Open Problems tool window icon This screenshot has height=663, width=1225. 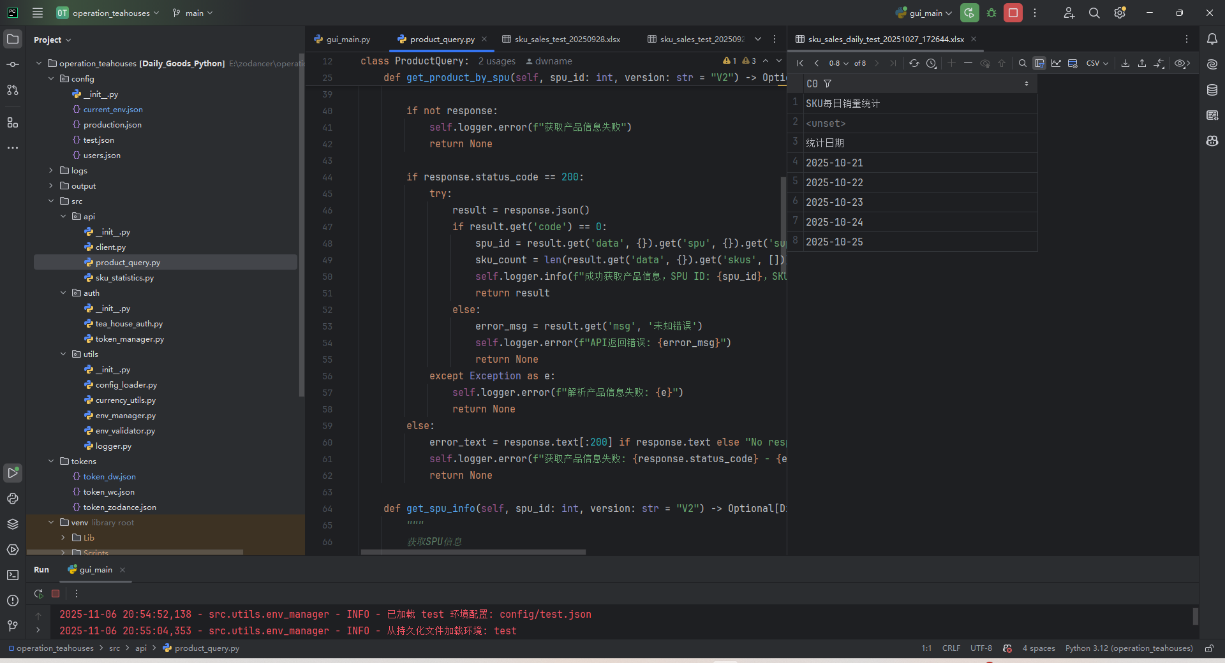[13, 601]
